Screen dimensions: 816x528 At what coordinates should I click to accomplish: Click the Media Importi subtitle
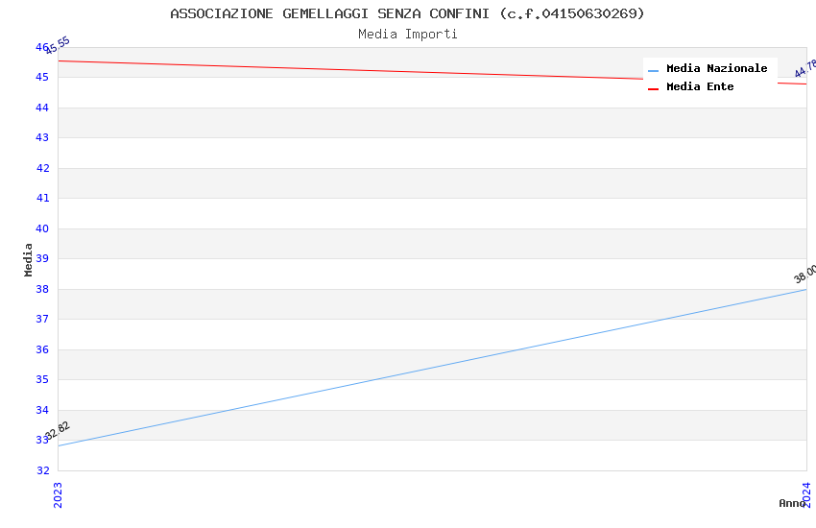pyautogui.click(x=407, y=35)
